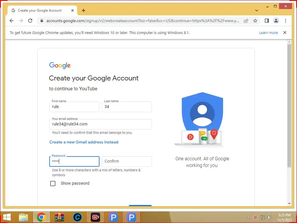Open File Explorer from the taskbar
This screenshot has width=297, height=223.
pyautogui.click(x=23, y=217)
